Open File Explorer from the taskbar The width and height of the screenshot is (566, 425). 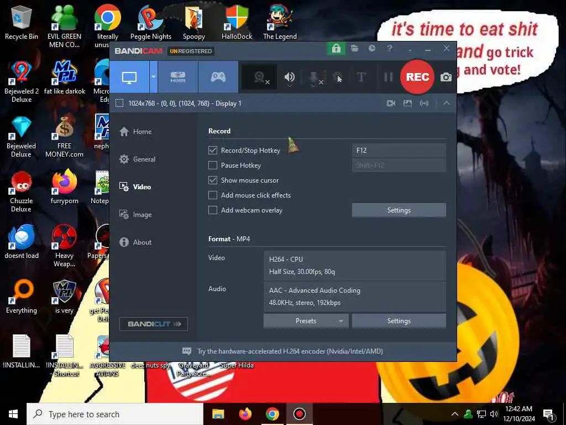pyautogui.click(x=218, y=414)
